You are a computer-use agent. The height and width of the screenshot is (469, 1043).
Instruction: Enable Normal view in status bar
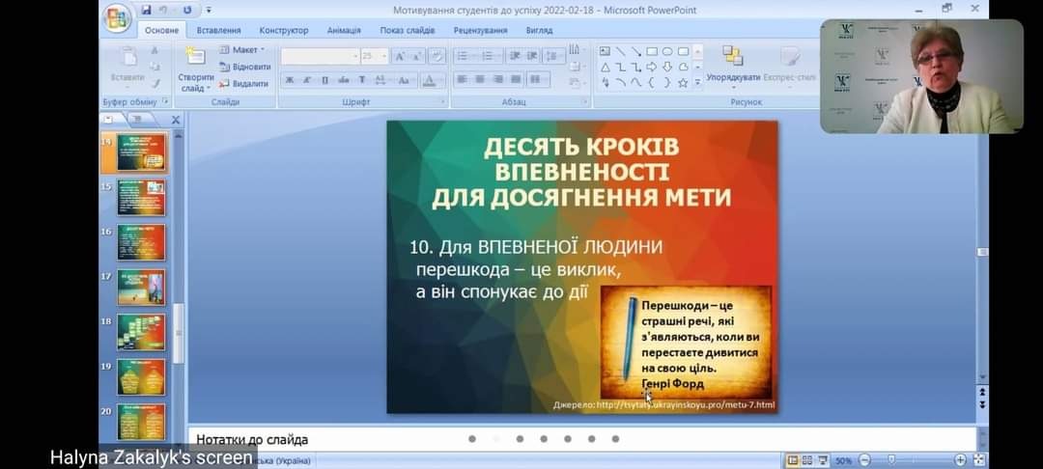793,461
